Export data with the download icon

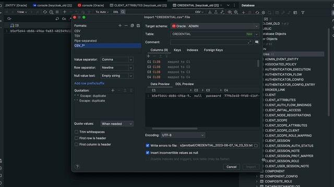pyautogui.click(x=210, y=12)
